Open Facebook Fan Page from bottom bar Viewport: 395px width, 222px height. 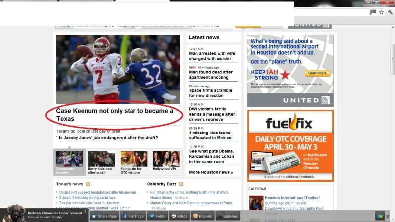tap(133, 216)
